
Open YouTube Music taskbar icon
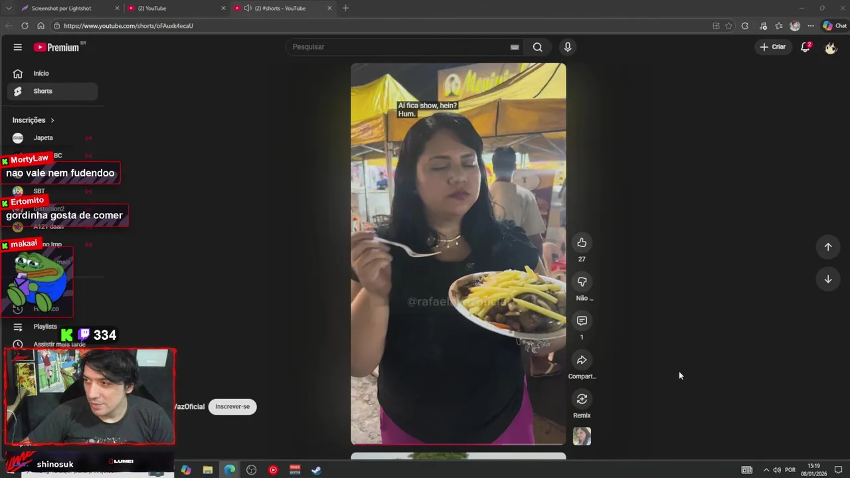(x=273, y=470)
